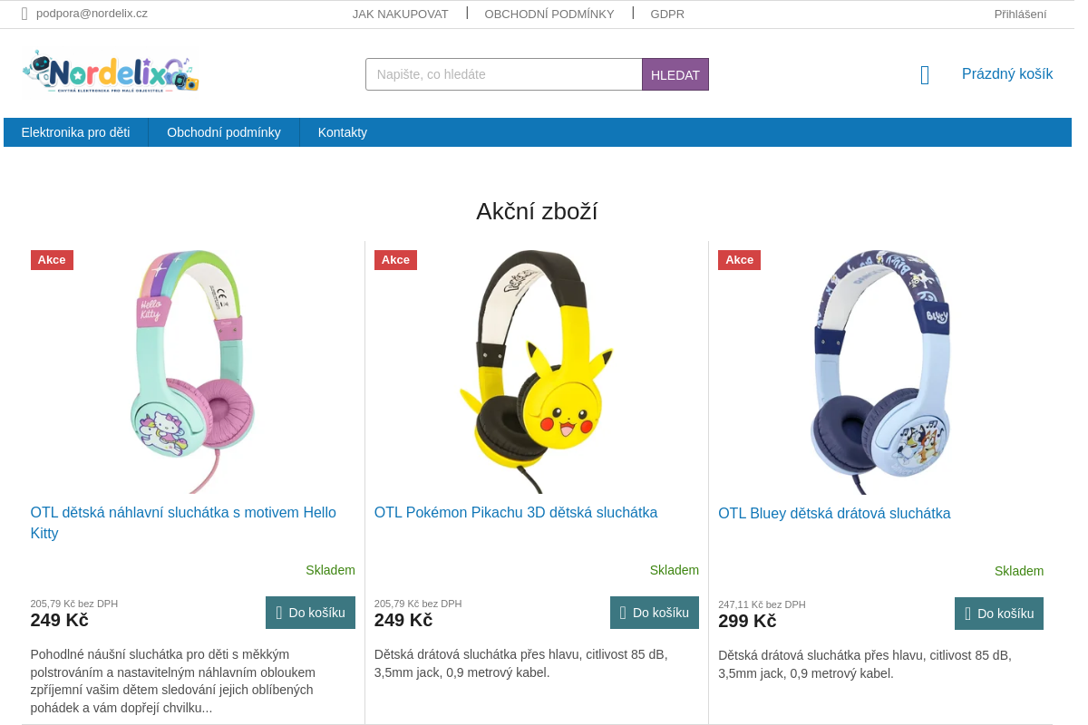1088x725 pixels.
Task: Click the envelope icon beside the support email
Action: coord(24,14)
